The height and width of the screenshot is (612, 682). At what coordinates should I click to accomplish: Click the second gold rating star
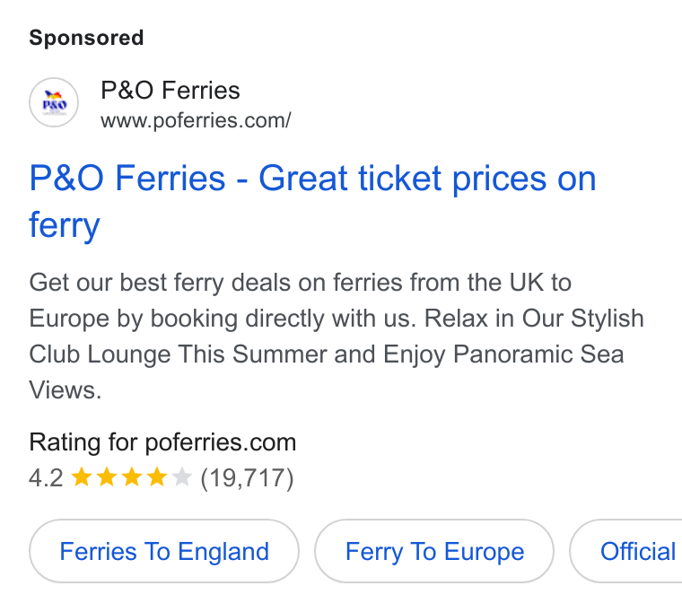coord(107,476)
